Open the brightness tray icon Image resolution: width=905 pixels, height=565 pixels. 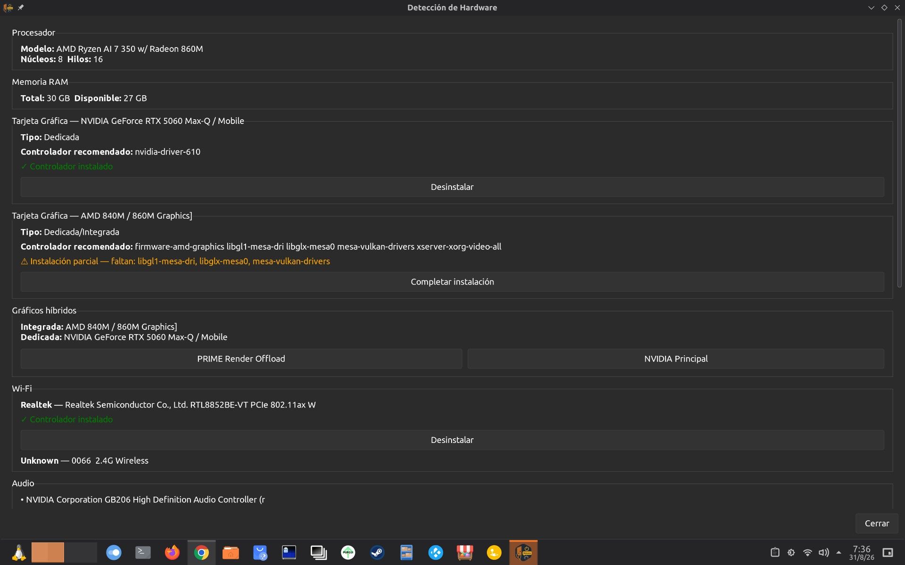pos(791,552)
